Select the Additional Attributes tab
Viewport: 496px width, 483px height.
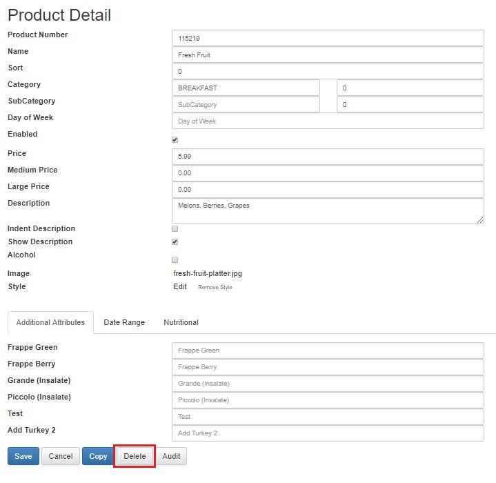click(x=50, y=322)
